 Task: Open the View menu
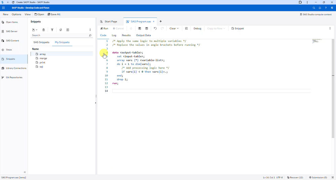[28, 14]
